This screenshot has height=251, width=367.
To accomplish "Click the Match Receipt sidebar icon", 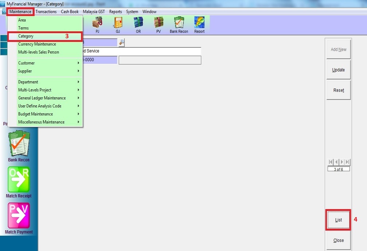I will (x=19, y=180).
